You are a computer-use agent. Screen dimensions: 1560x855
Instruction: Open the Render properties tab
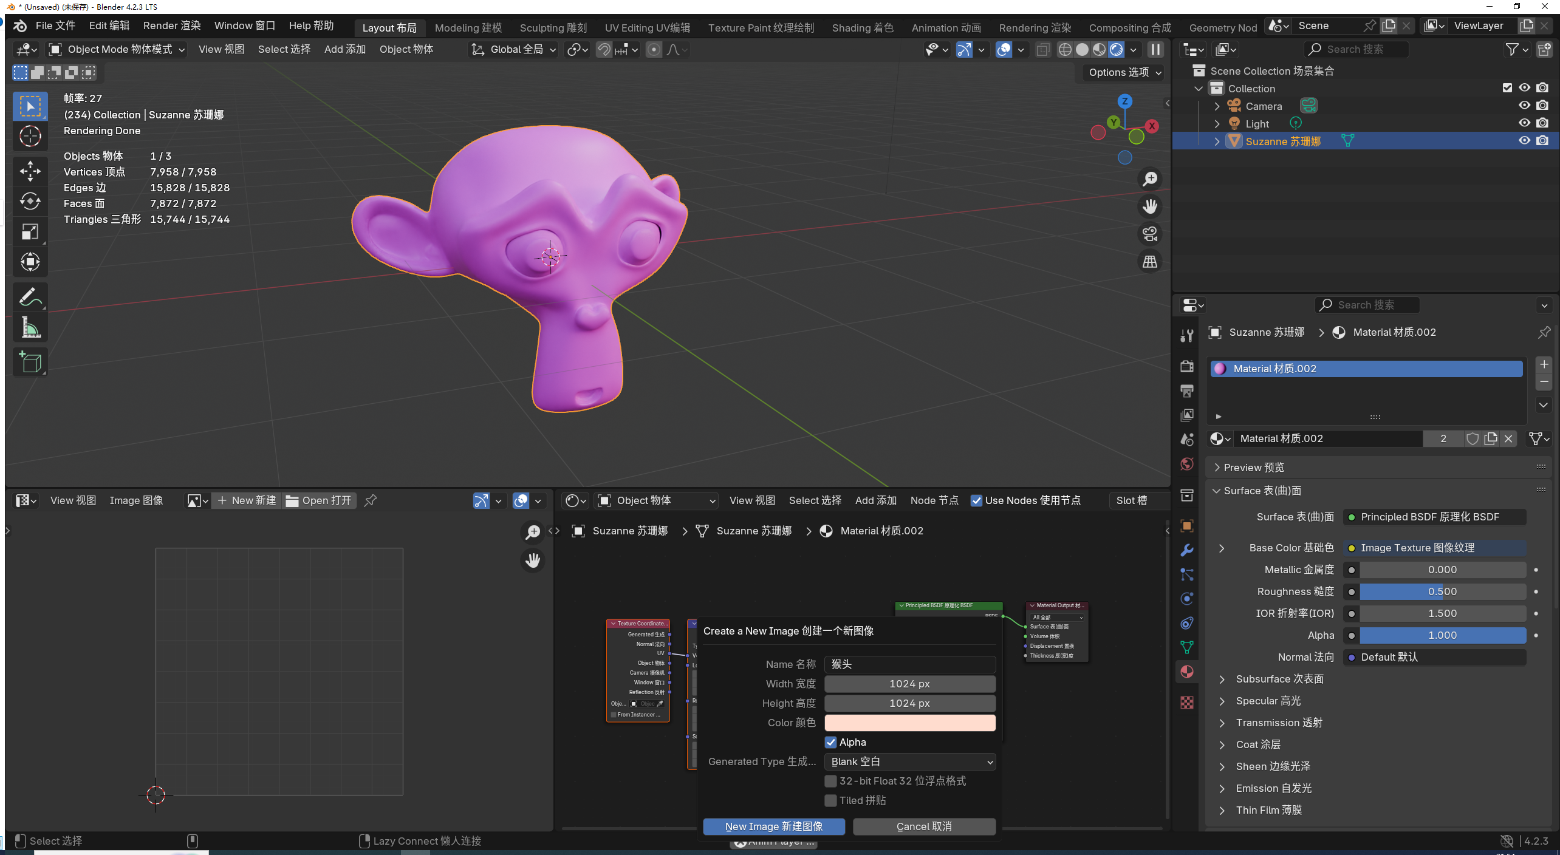1187,366
